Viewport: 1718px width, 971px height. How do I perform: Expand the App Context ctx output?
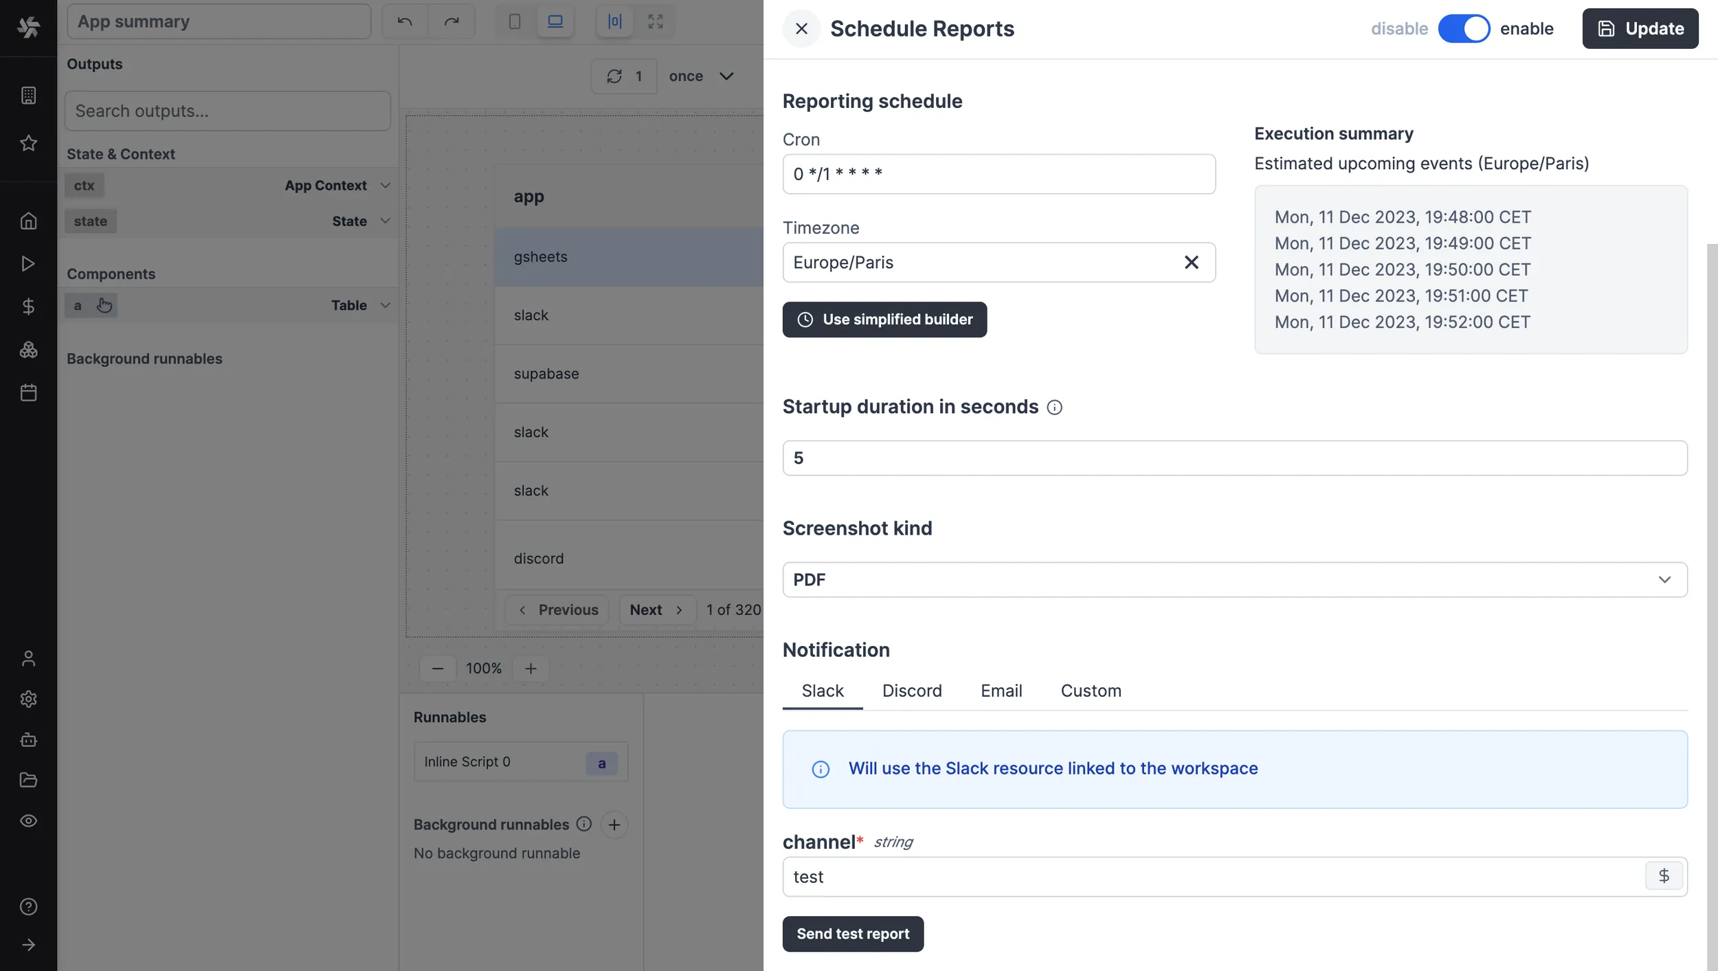[x=385, y=186]
